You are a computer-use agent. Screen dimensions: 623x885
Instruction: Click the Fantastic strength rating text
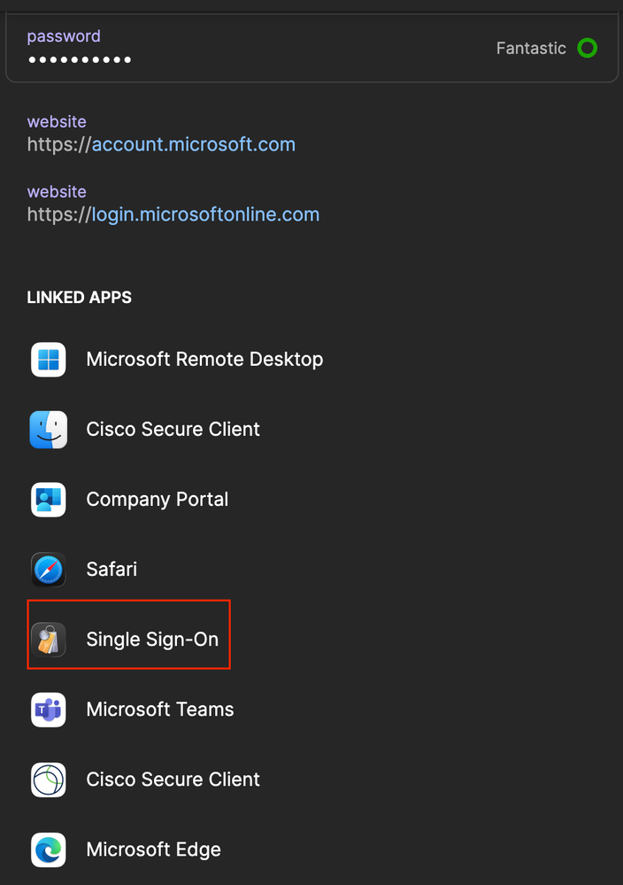point(531,49)
